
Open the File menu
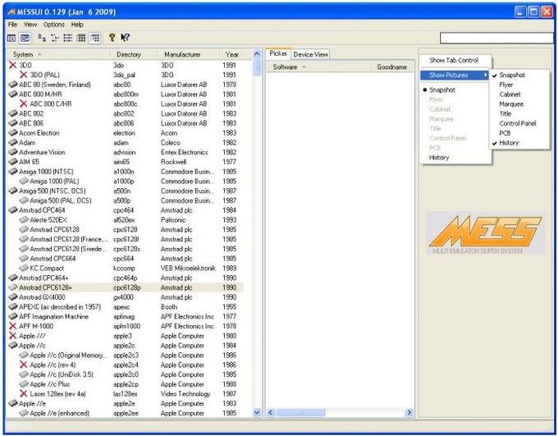(12, 25)
